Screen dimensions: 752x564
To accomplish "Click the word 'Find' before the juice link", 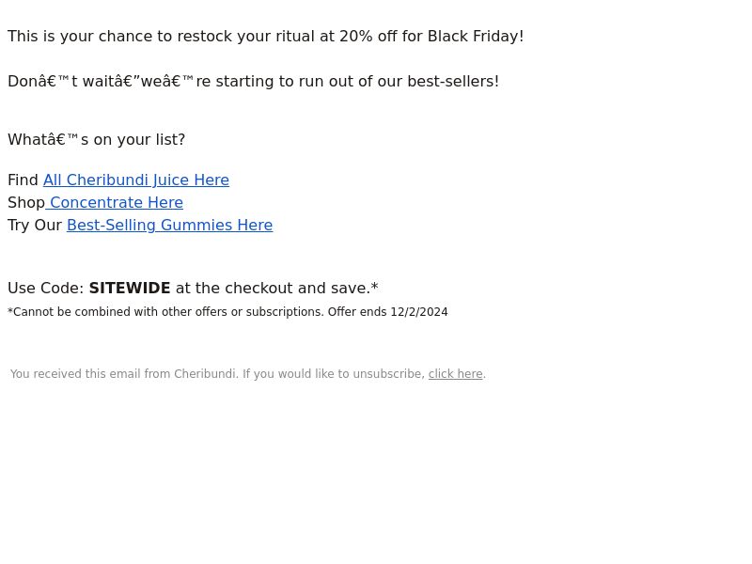I will click(23, 180).
